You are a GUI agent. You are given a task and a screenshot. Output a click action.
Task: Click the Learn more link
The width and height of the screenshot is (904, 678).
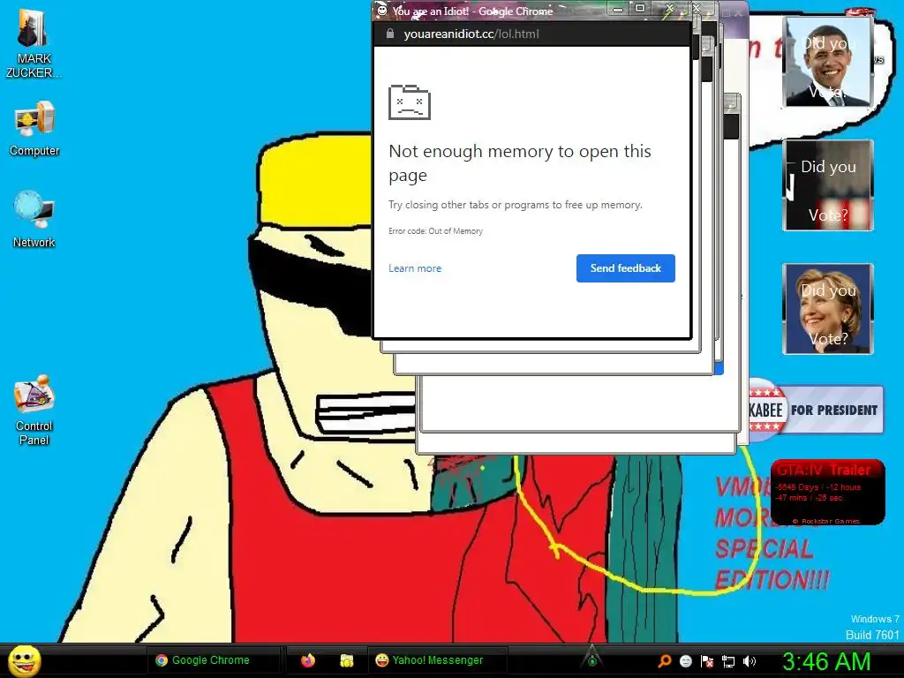click(415, 268)
